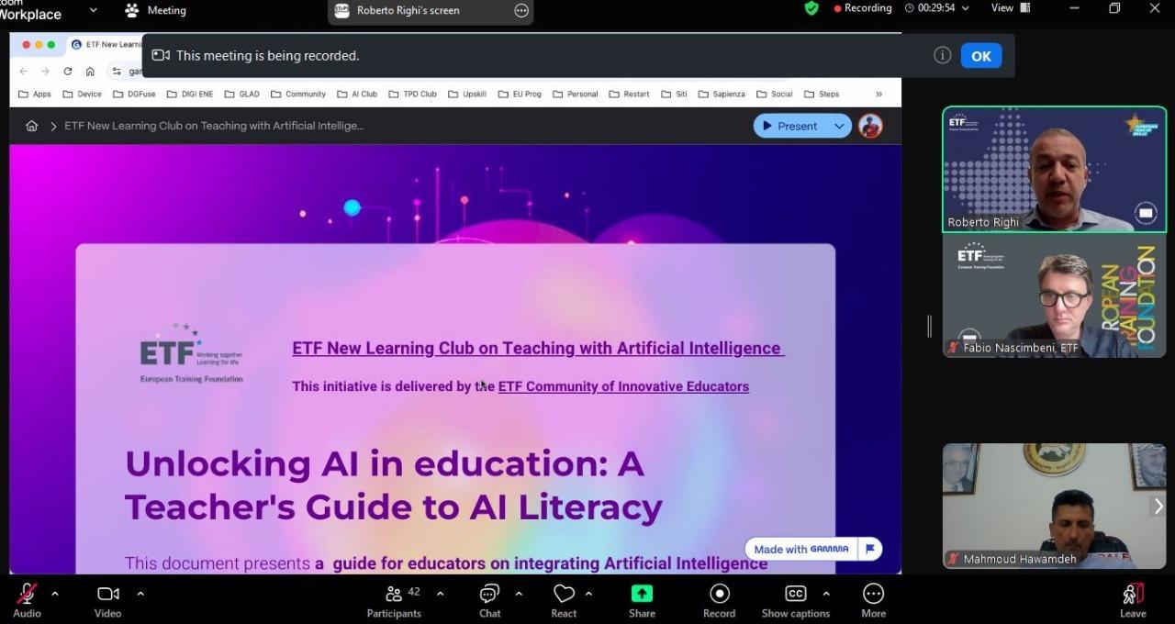Reload the browser page
1175x624 pixels.
(67, 71)
